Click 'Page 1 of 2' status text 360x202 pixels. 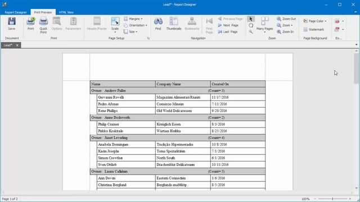pyautogui.click(x=10, y=199)
